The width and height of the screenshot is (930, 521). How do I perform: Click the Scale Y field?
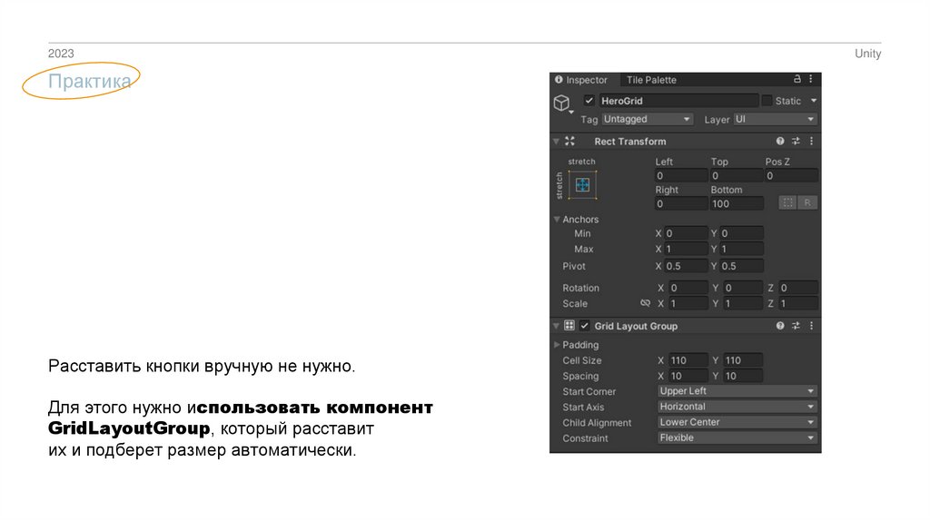pos(743,303)
